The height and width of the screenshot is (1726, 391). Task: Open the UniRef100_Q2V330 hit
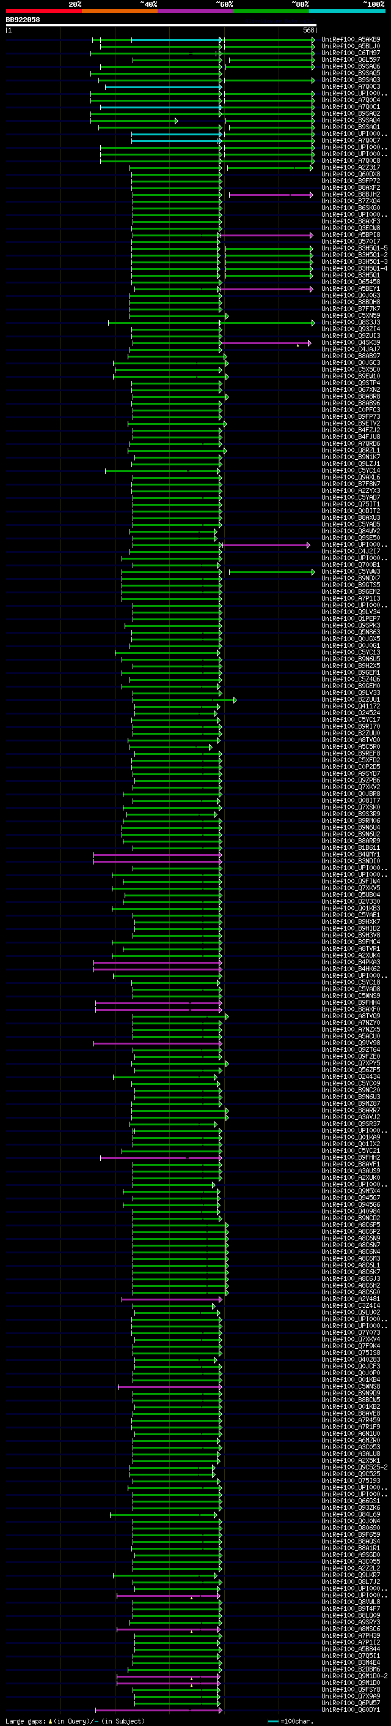click(x=351, y=902)
